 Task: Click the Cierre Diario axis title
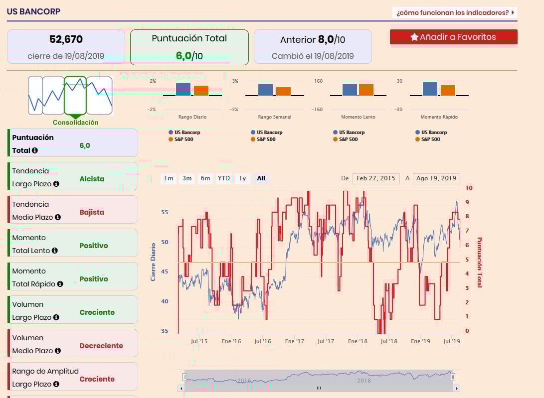[153, 262]
